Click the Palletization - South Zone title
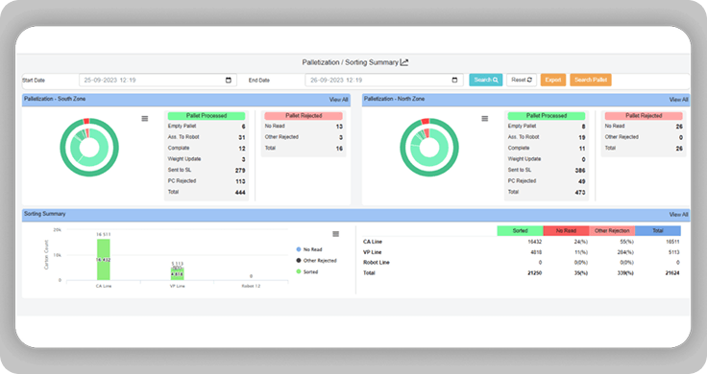Screen dimensions: 707x374 [55, 99]
